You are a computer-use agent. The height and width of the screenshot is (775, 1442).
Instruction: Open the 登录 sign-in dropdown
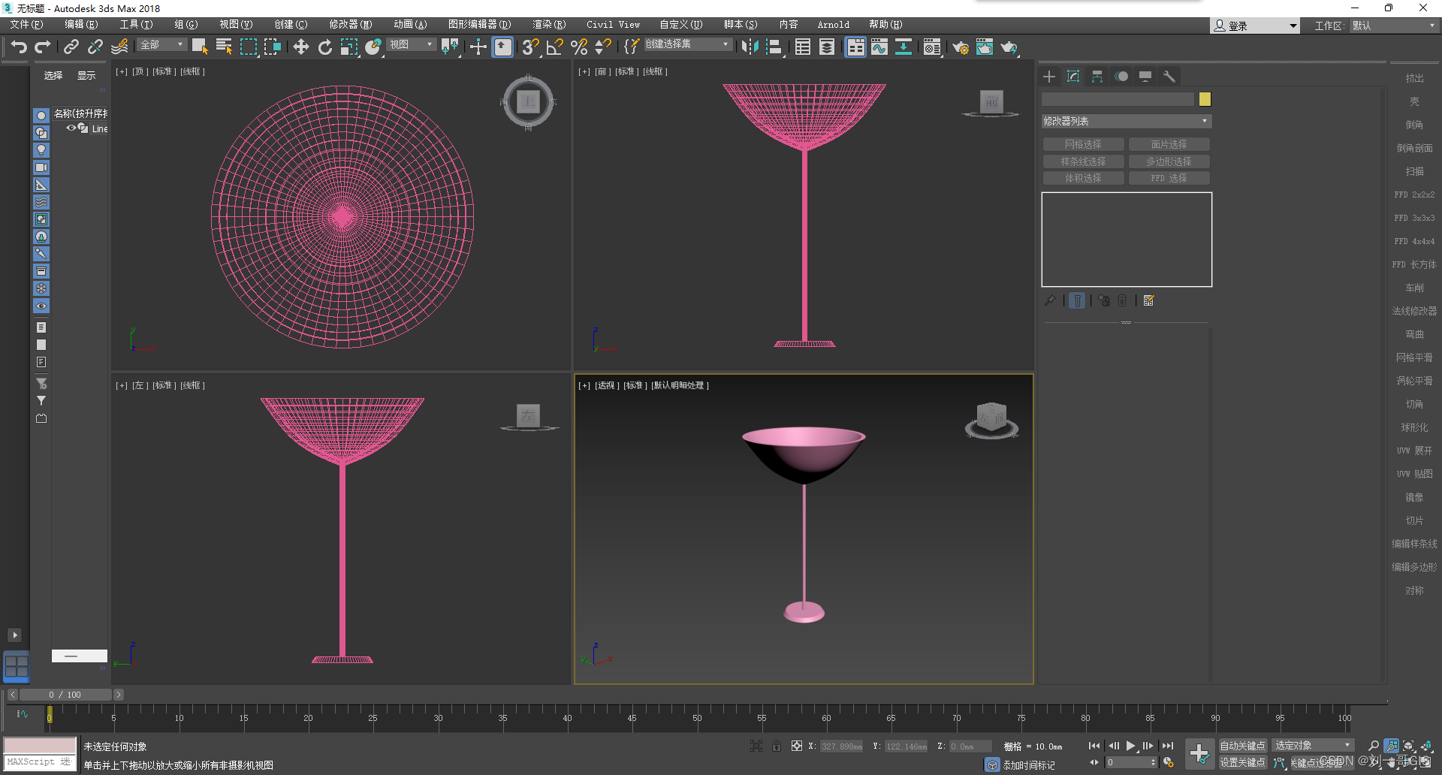(x=1254, y=26)
